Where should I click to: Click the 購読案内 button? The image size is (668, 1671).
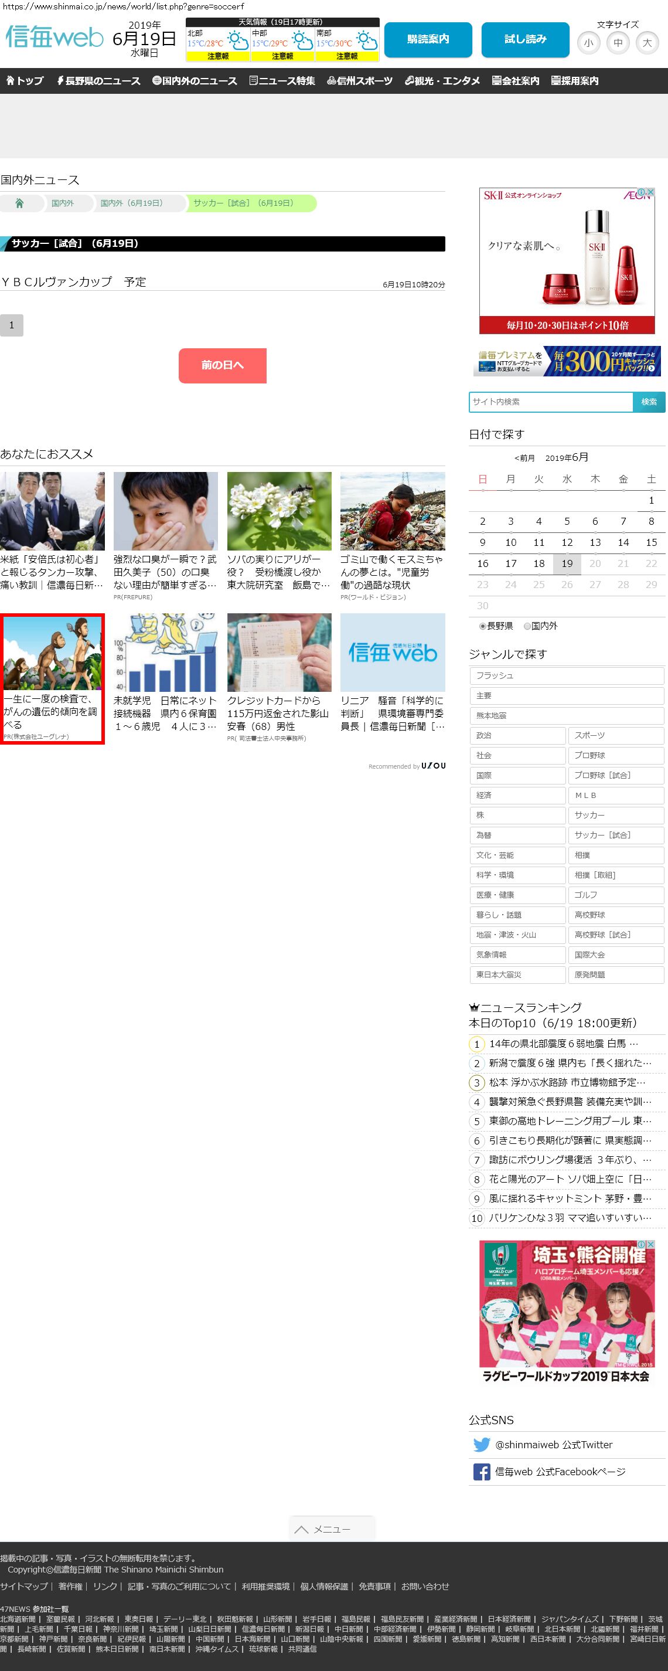428,39
